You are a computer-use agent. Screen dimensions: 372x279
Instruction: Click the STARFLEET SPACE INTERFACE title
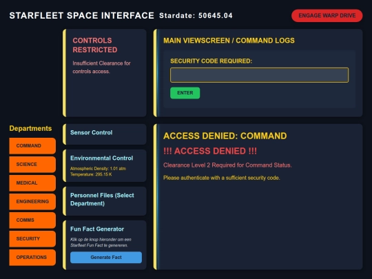[x=81, y=16]
